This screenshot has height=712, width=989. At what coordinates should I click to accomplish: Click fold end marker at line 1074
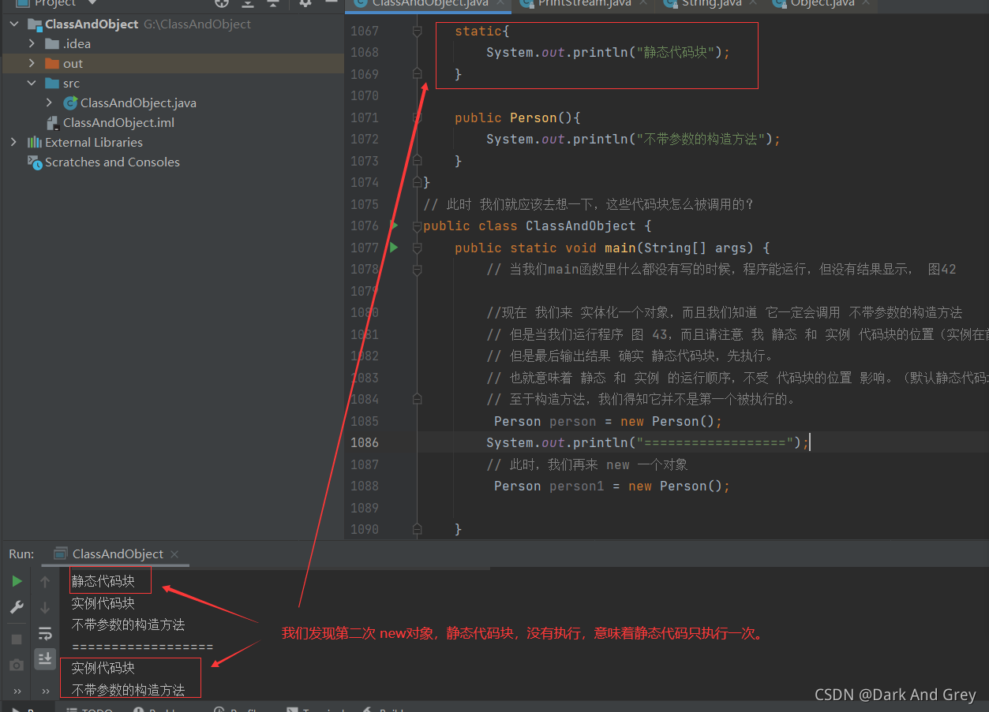417,182
